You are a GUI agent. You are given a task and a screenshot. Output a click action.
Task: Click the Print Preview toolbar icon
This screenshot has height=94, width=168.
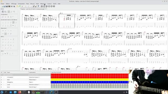click(14, 6)
